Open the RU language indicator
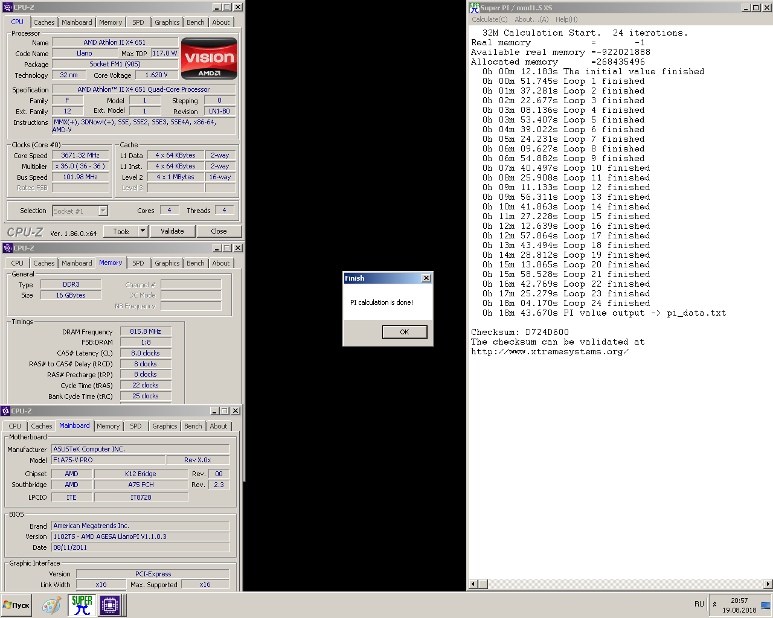This screenshot has height=618, width=773. click(x=699, y=604)
